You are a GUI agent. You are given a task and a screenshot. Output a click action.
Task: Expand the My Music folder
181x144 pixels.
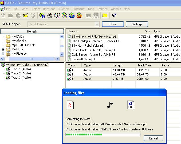point(3,49)
